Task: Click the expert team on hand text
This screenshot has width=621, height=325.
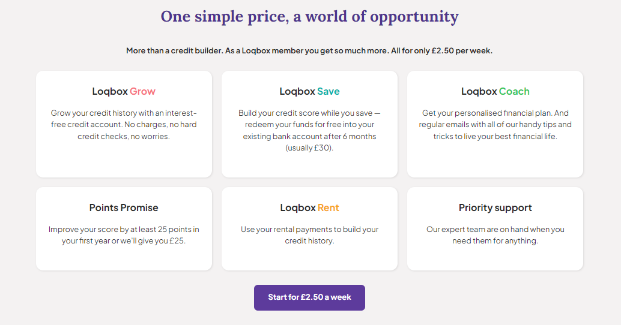Action: (x=495, y=235)
